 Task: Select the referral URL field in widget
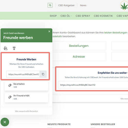(23, 74)
